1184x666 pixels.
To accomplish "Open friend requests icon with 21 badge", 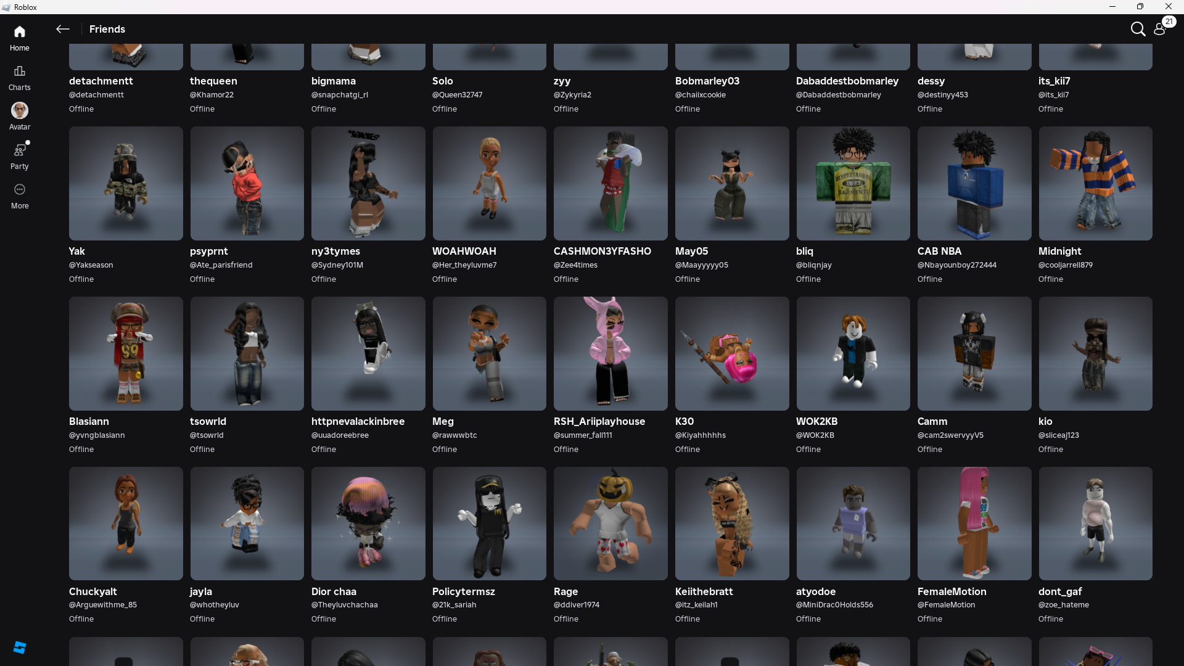I will pyautogui.click(x=1160, y=29).
